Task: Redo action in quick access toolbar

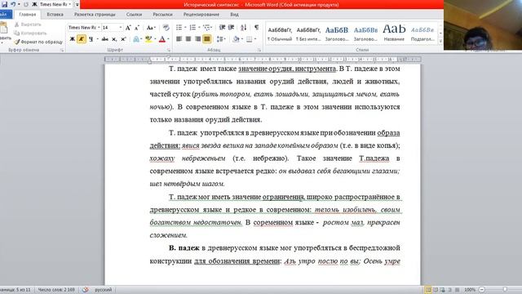Action: 25,4
